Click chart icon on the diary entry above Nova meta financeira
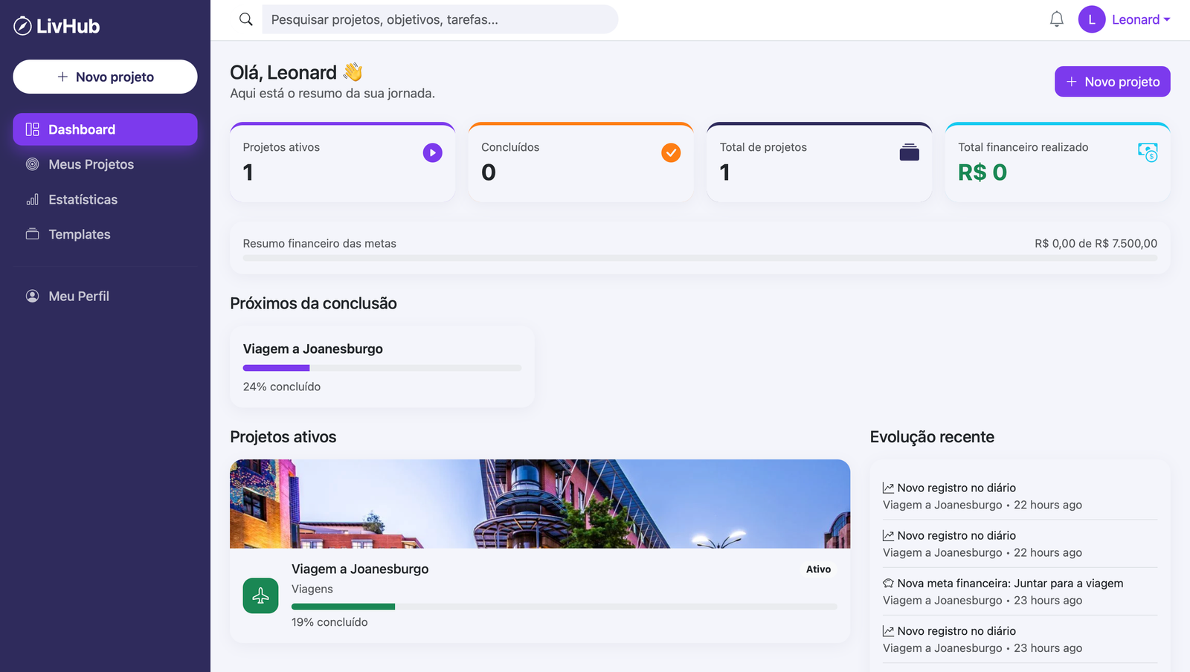 (888, 536)
